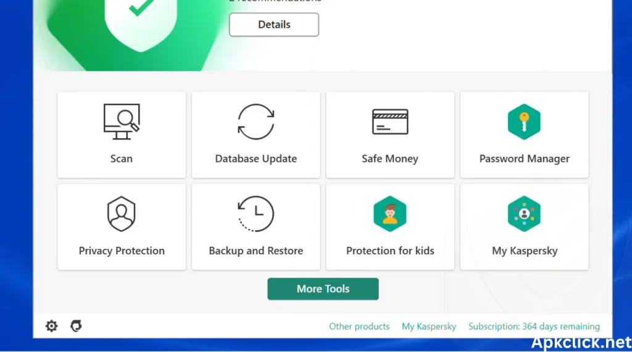Select the Scan tile label

coord(122,159)
